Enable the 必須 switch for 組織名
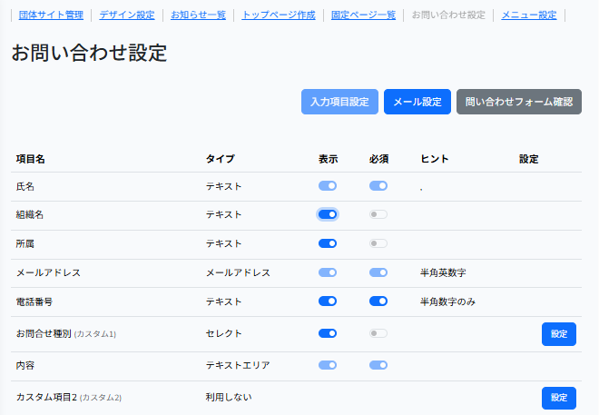 [x=378, y=214]
